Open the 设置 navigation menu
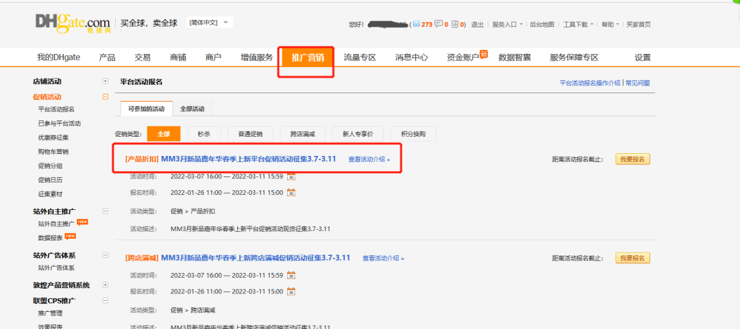Viewport: 740px width, 329px height. click(642, 57)
